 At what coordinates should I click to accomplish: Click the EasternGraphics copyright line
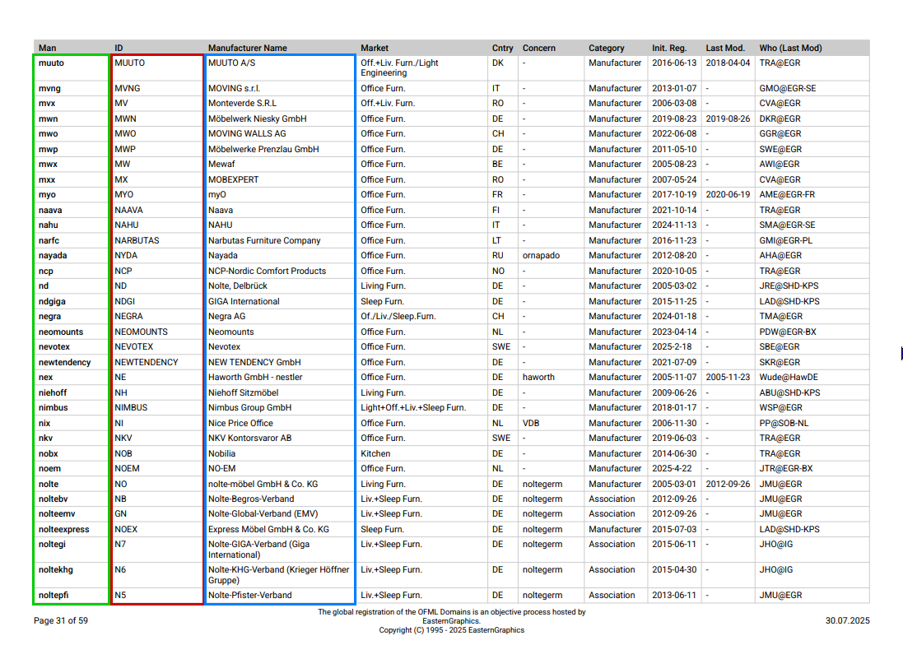pyautogui.click(x=451, y=631)
